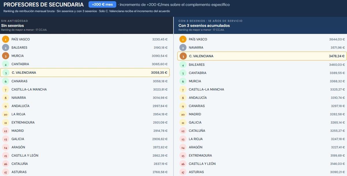Click rank 11 badge next to Extremadura in Sin sexenios
The width and height of the screenshot is (347, 176).
pyautogui.click(x=5, y=123)
